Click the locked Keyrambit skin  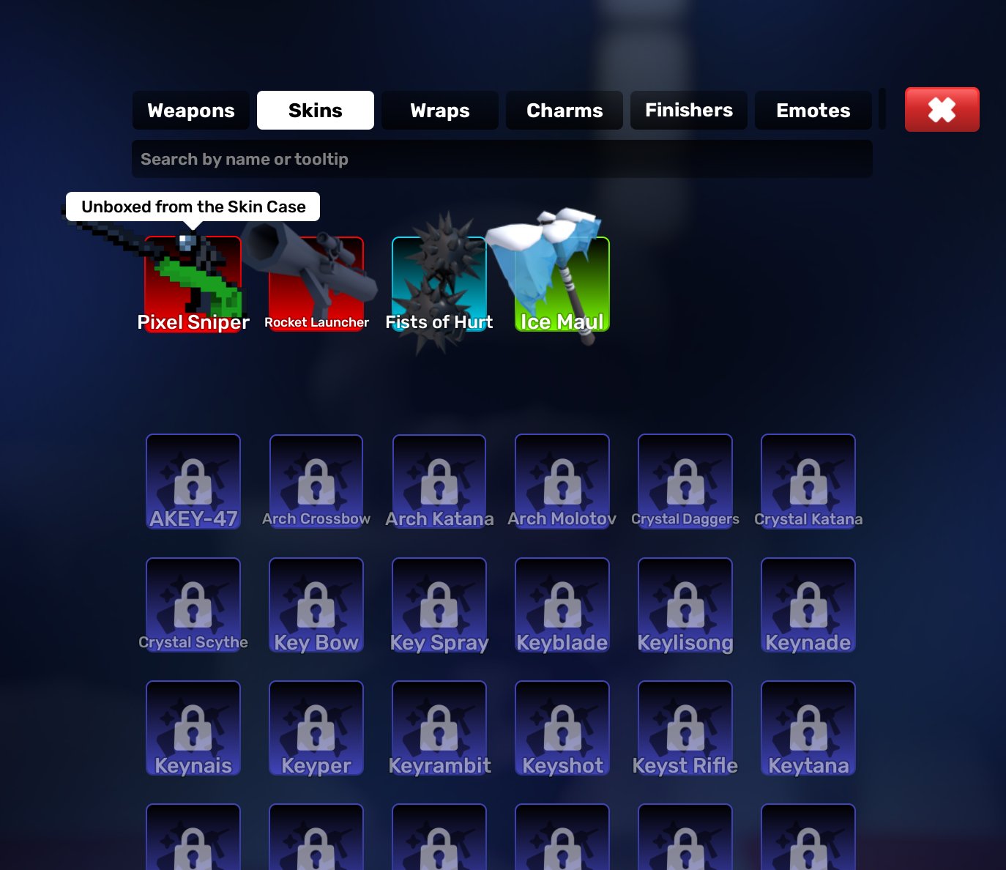(439, 728)
